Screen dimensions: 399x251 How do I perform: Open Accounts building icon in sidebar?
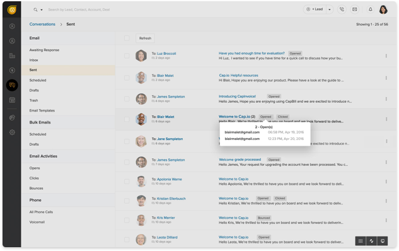pyautogui.click(x=12, y=55)
